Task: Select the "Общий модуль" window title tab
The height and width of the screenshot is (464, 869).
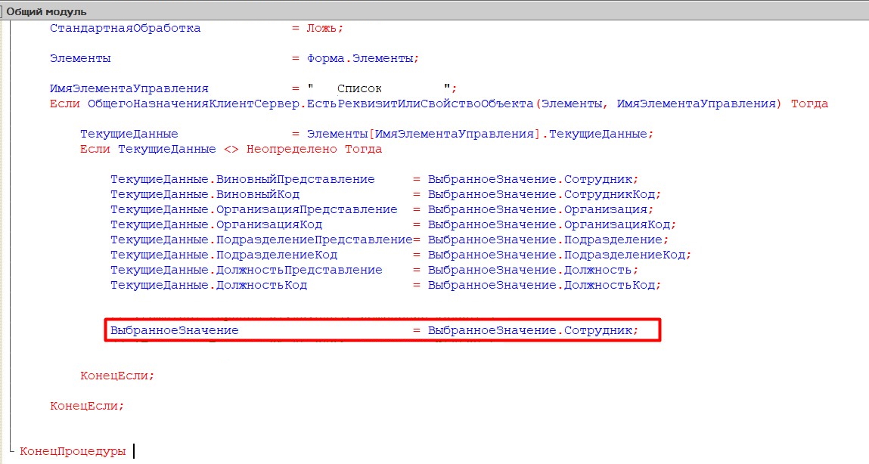Action: [47, 11]
